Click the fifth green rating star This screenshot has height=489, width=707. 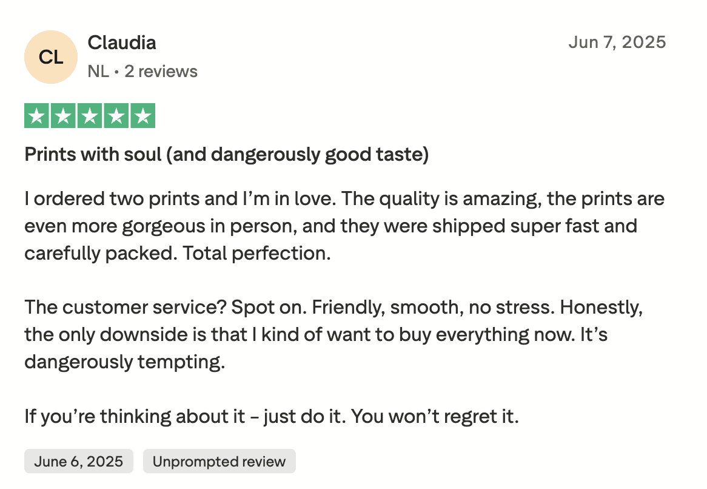142,116
